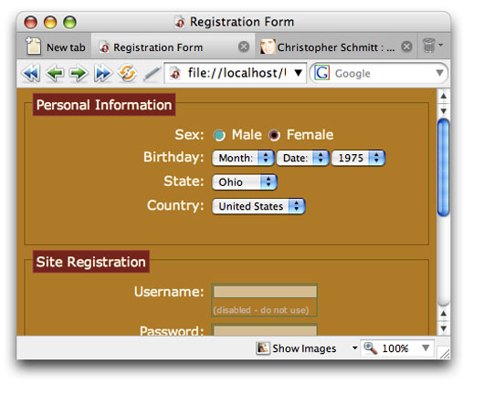Screen dimensions: 484x393
Task: Click the wand pencil icon in toolbar
Action: click(152, 74)
